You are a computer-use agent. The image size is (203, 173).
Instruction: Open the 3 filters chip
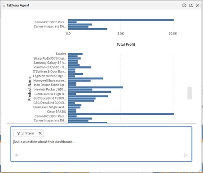pyautogui.click(x=29, y=133)
